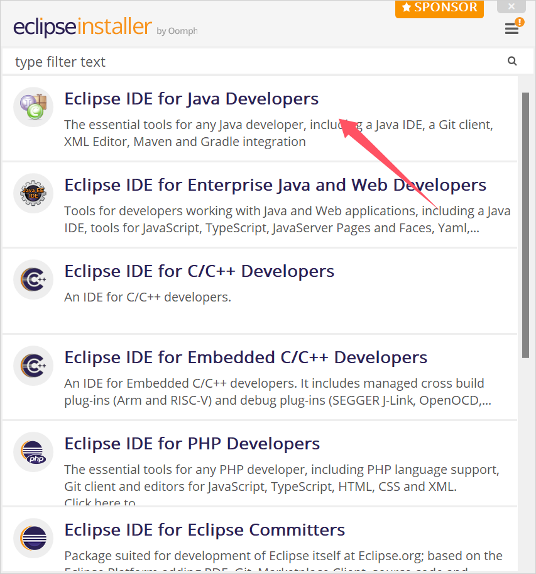Click the eclipseinstaller logo

82,26
